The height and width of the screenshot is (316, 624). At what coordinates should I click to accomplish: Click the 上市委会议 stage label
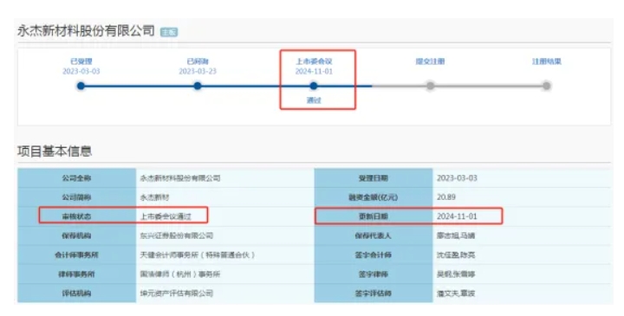[x=314, y=61]
